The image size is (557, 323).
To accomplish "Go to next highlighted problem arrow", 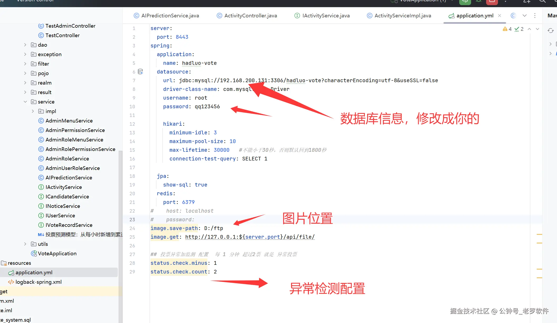I will 538,29.
